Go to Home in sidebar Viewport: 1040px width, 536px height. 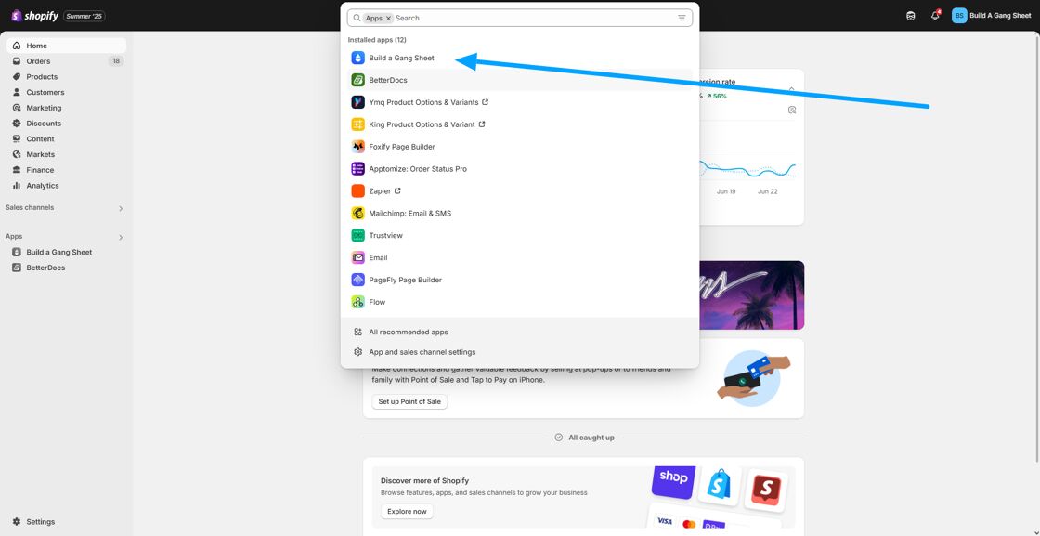tap(66, 46)
